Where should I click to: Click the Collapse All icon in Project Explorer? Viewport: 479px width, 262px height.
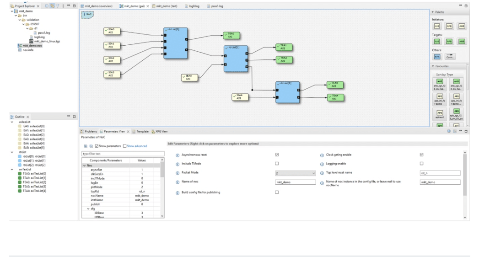[x=47, y=5]
